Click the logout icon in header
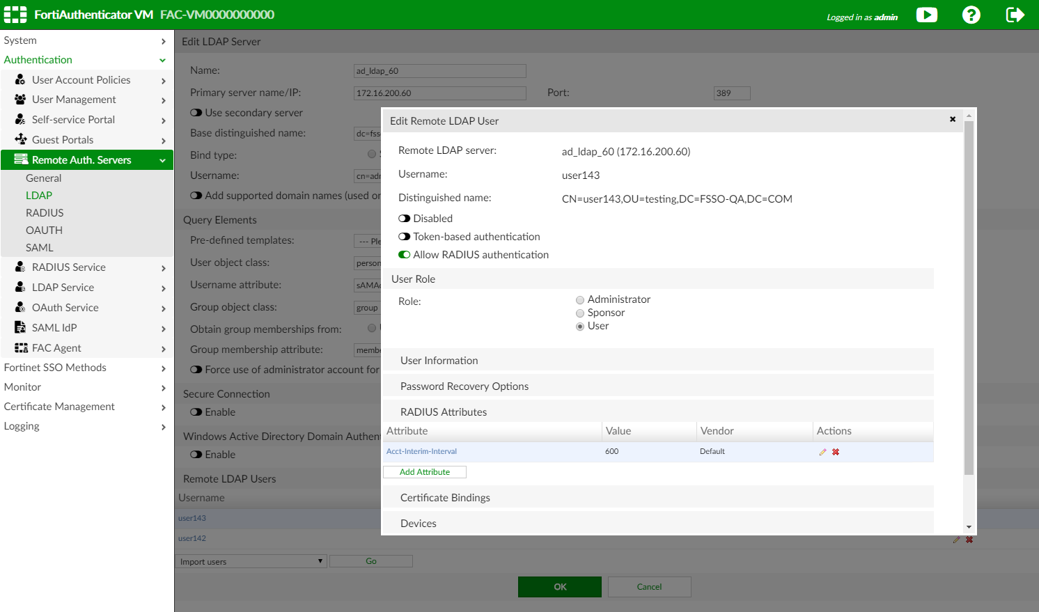1039x612 pixels. coord(1015,15)
